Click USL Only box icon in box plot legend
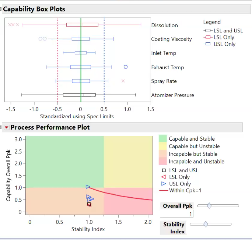The width and height of the screenshot is (252, 240). (208, 44)
